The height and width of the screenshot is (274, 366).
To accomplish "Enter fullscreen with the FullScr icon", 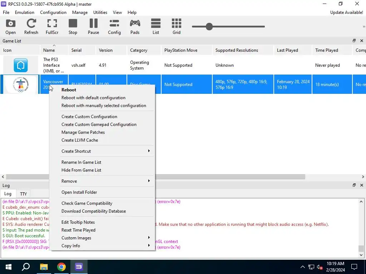I will pyautogui.click(x=52, y=26).
